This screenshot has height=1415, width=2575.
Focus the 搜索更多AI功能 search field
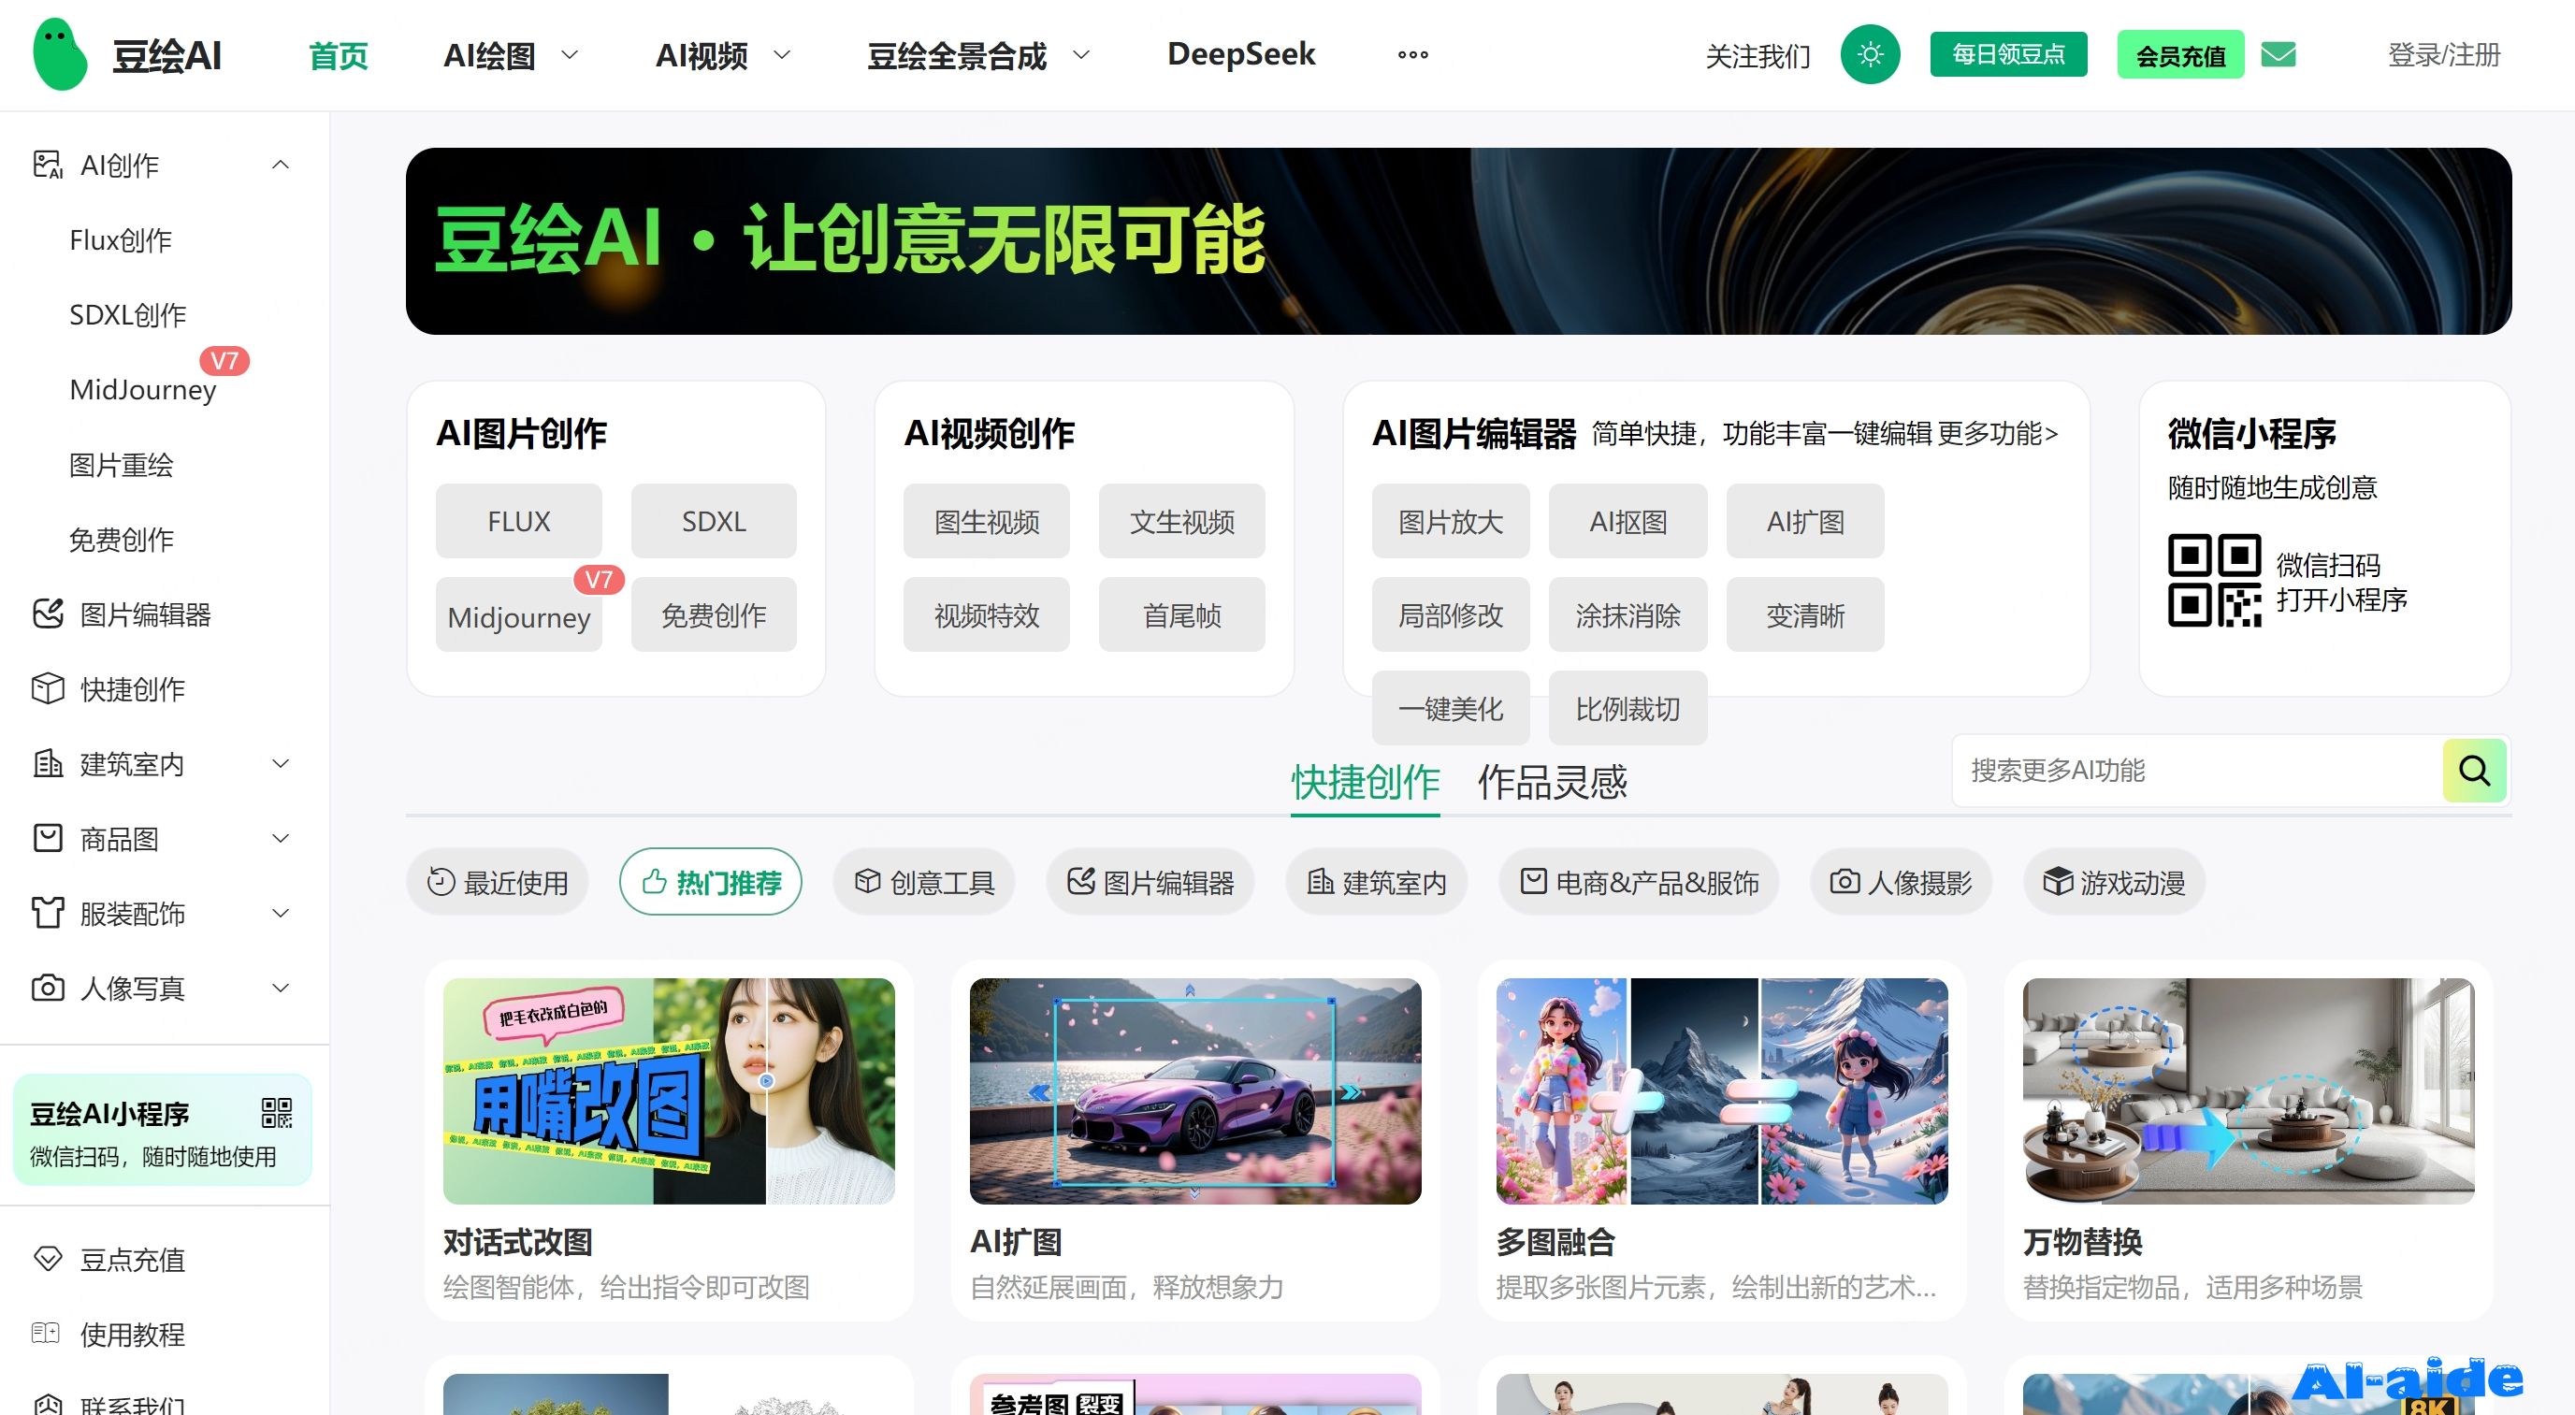click(x=2197, y=771)
